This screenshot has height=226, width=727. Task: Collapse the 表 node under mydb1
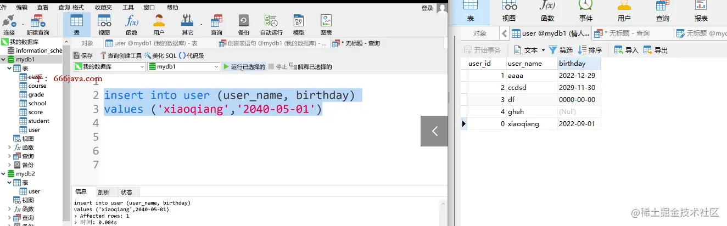(x=9, y=68)
